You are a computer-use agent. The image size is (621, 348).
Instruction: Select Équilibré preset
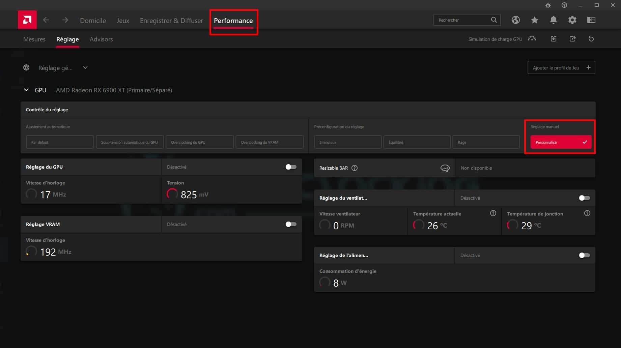pyautogui.click(x=417, y=142)
